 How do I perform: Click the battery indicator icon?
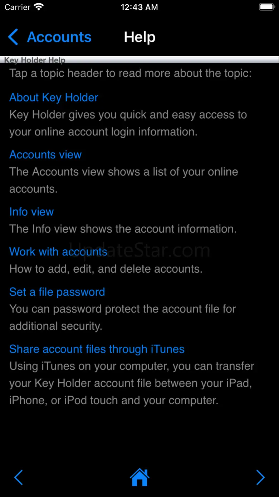click(x=266, y=7)
